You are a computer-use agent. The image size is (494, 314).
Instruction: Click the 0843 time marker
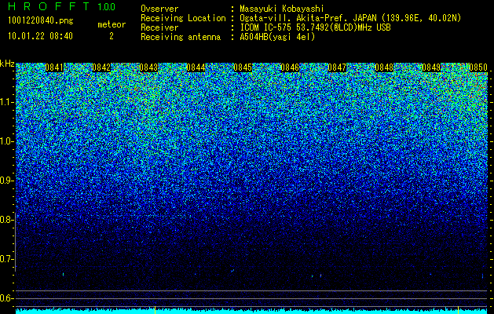coord(148,68)
